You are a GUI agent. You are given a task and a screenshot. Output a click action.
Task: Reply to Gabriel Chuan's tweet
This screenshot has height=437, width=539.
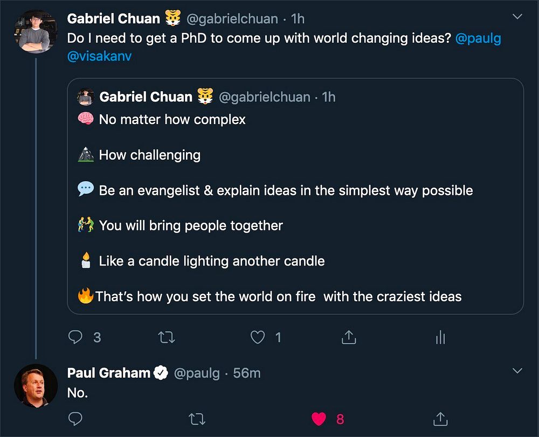point(75,338)
